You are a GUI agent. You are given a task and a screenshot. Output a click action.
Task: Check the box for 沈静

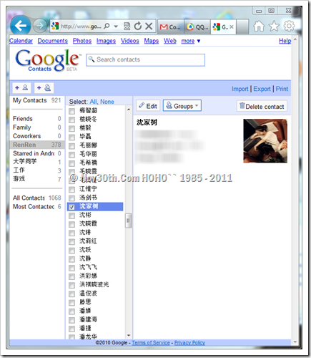(71, 259)
